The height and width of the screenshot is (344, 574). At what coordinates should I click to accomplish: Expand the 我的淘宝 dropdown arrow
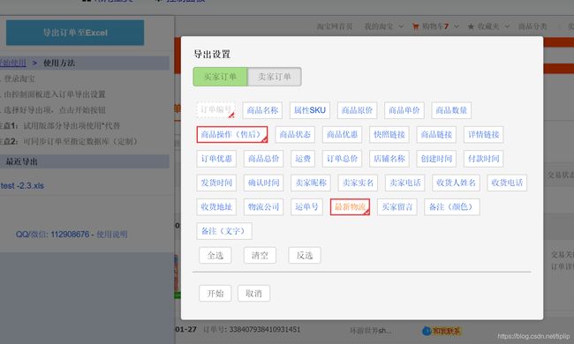click(401, 26)
